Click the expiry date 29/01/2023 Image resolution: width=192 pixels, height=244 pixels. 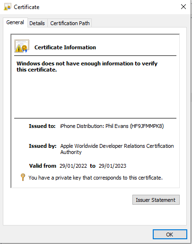(x=113, y=166)
